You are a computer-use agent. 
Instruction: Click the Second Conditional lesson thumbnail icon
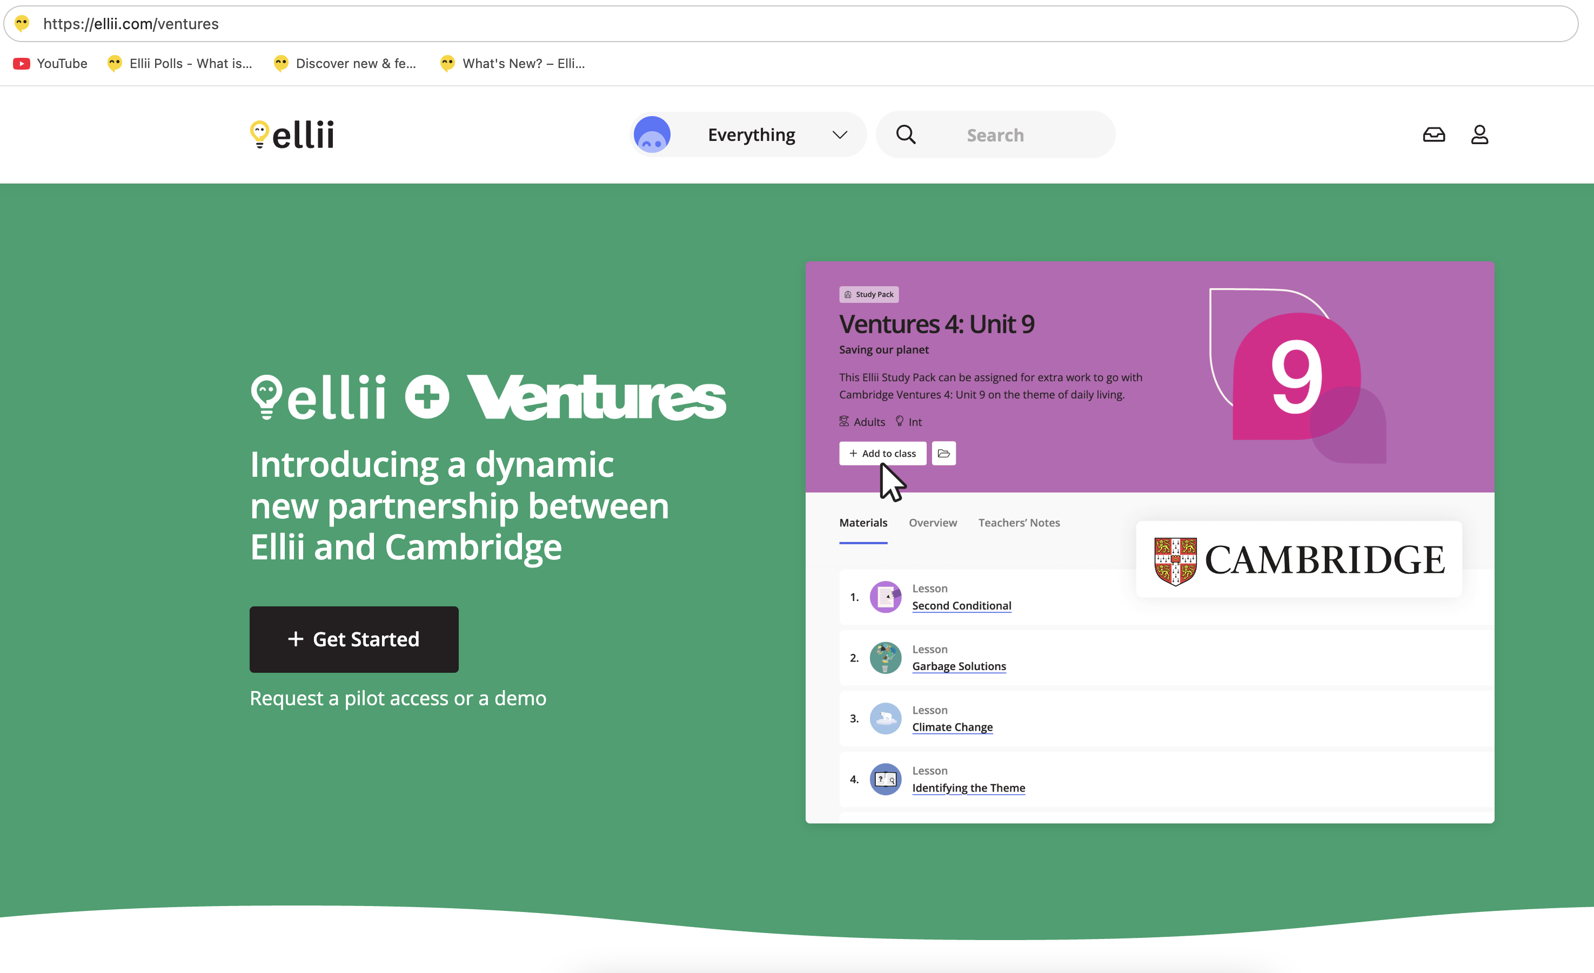click(x=885, y=596)
